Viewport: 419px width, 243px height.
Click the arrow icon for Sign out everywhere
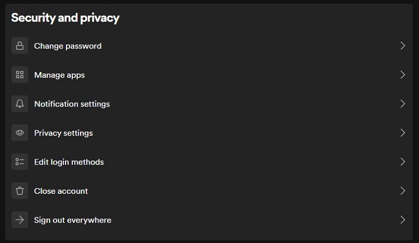pyautogui.click(x=20, y=220)
